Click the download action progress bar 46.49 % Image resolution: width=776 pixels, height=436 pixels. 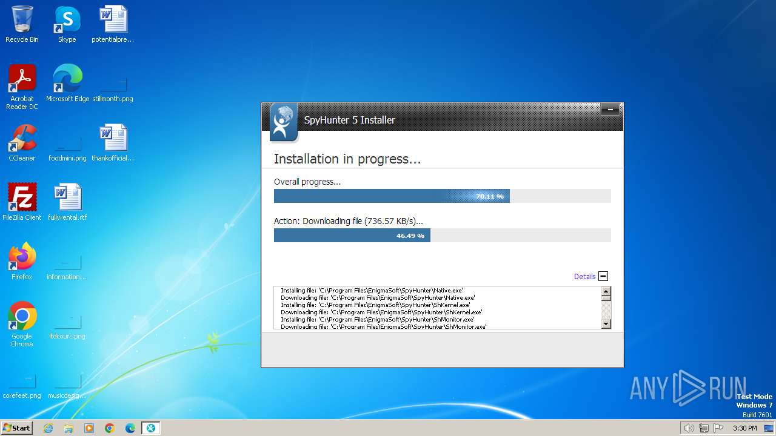coord(443,236)
